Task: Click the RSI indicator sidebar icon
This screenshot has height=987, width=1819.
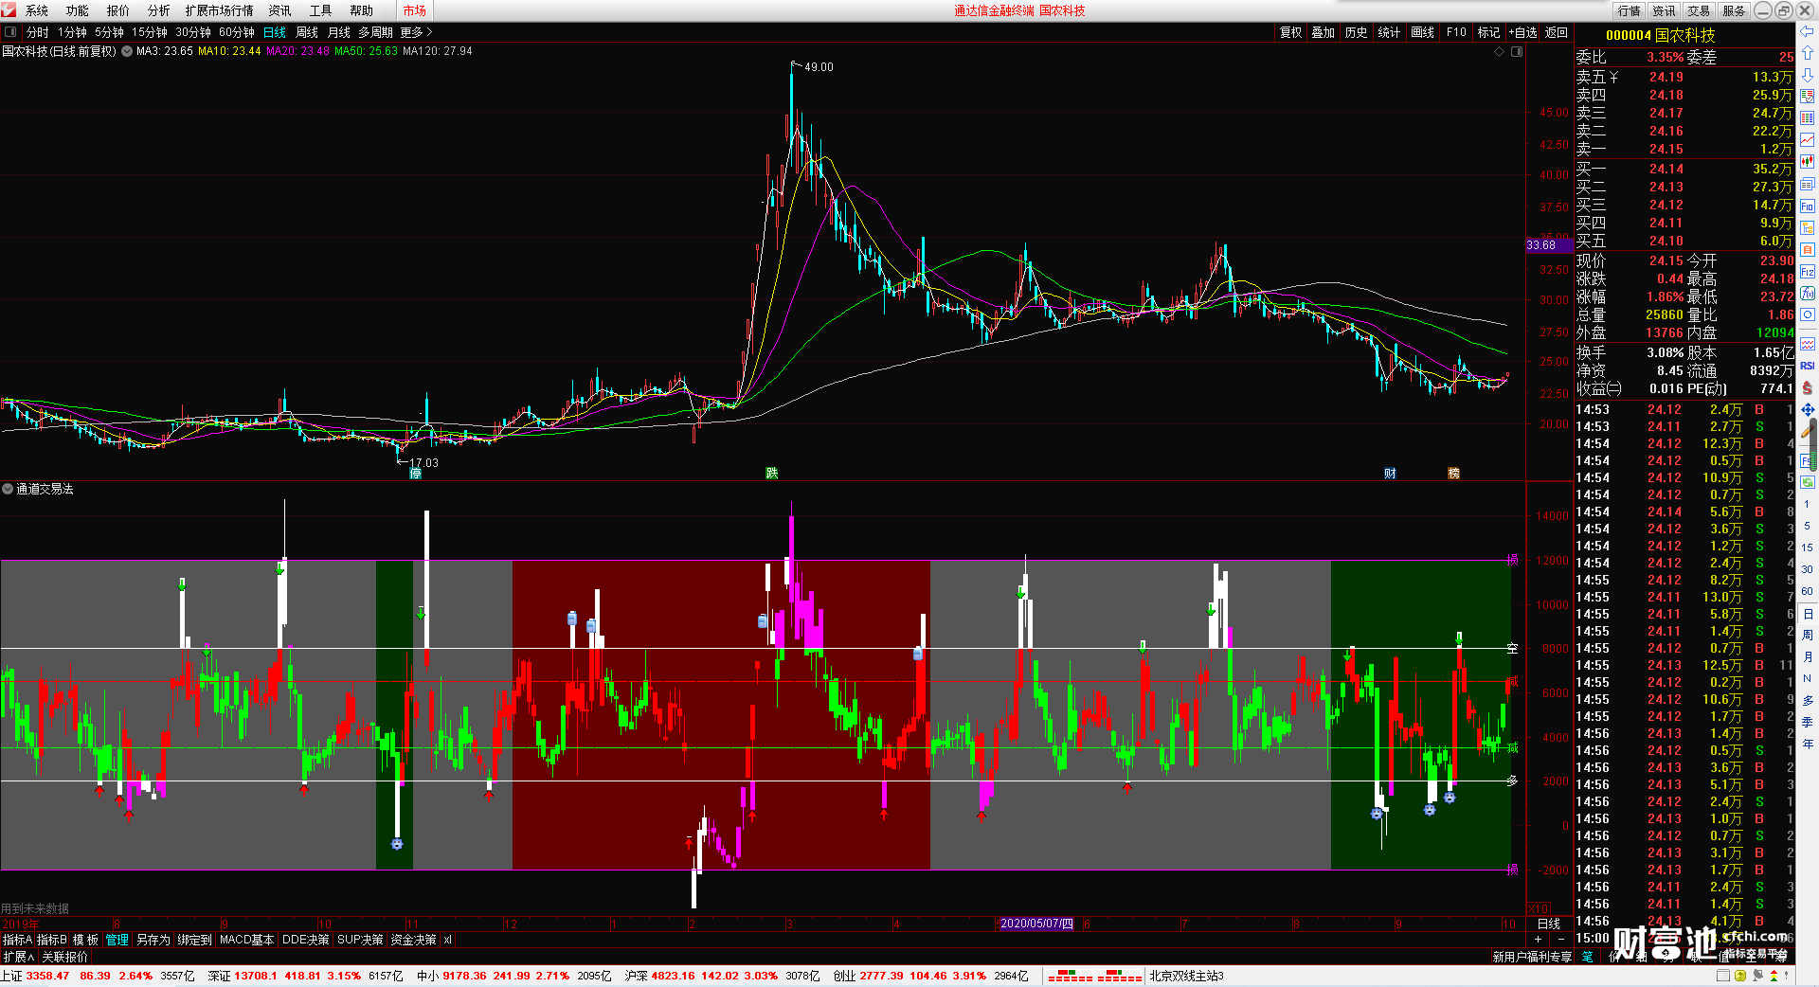Action: pos(1808,366)
